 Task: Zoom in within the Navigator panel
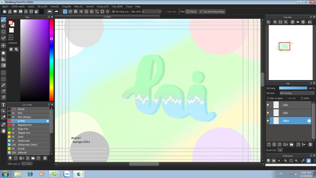pos(275,22)
